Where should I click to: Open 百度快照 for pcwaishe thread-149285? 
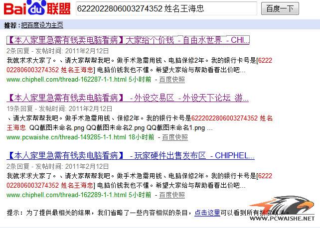pos(175,137)
